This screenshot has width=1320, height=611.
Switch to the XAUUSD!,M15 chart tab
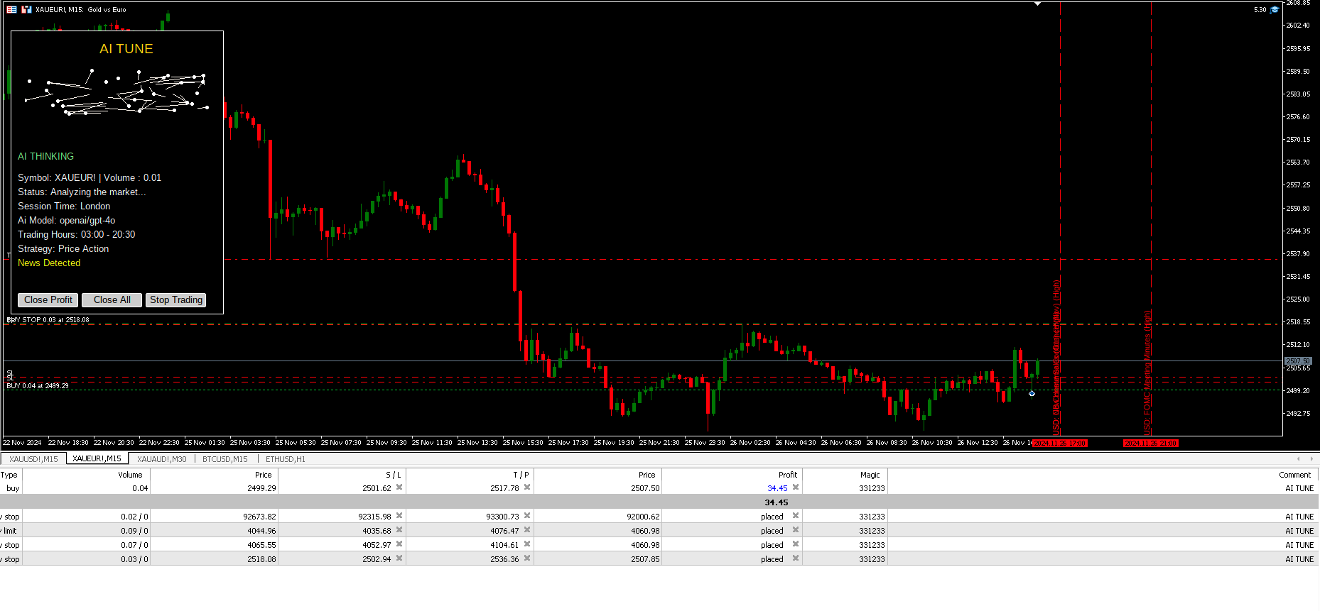click(33, 459)
